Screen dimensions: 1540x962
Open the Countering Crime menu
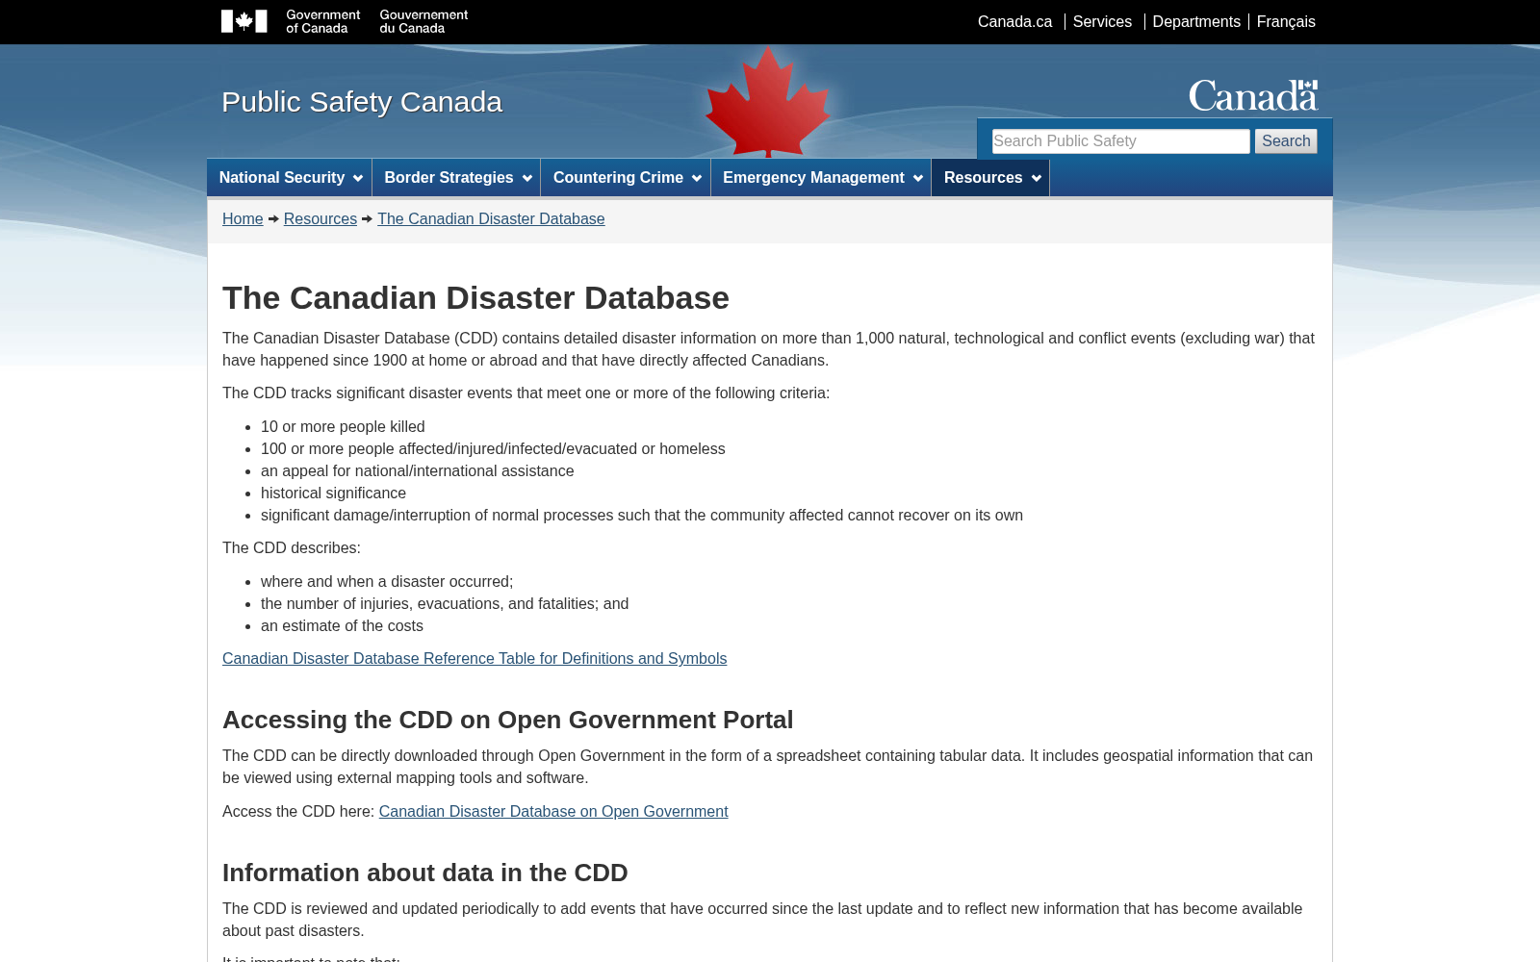(626, 178)
